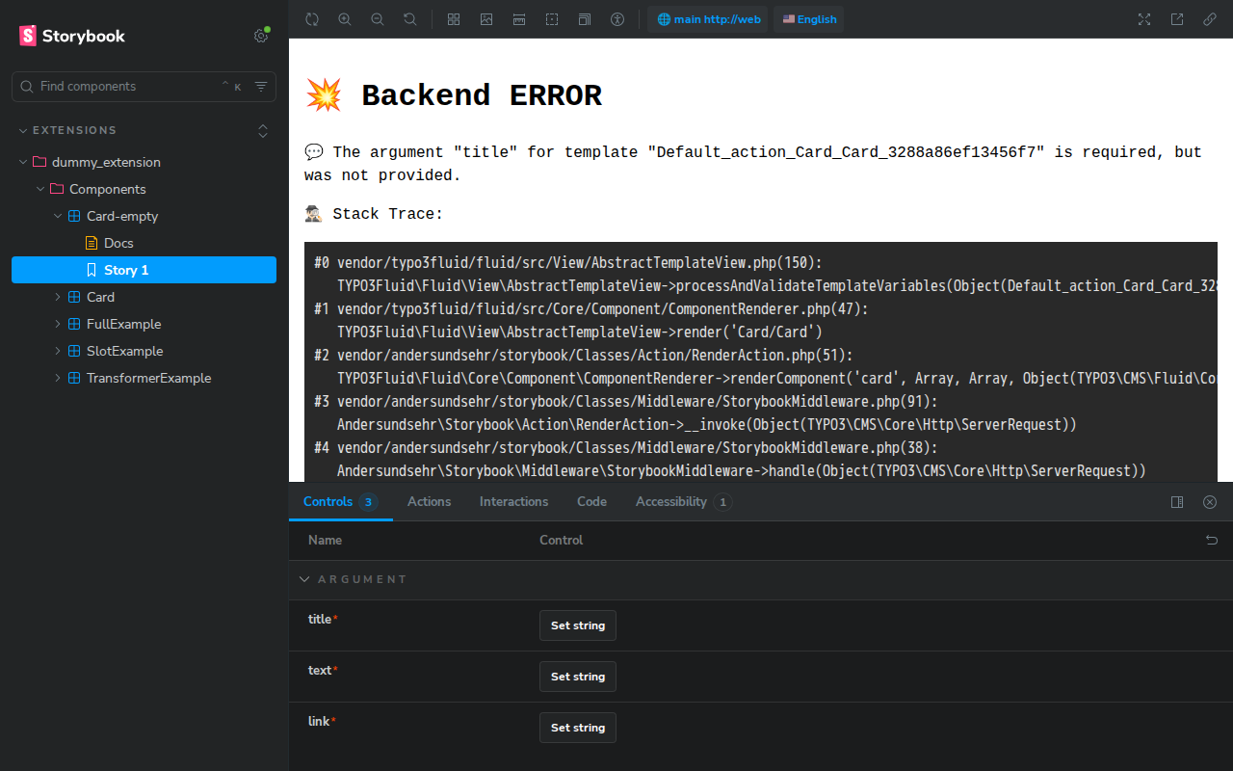
Task: Reset controls with undo icon
Action: click(1212, 541)
